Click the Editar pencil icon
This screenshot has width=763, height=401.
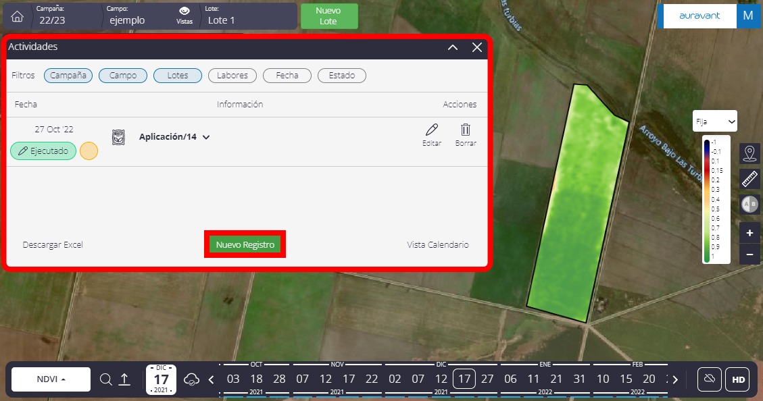click(x=432, y=130)
